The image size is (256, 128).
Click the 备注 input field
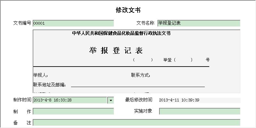tap(137, 123)
